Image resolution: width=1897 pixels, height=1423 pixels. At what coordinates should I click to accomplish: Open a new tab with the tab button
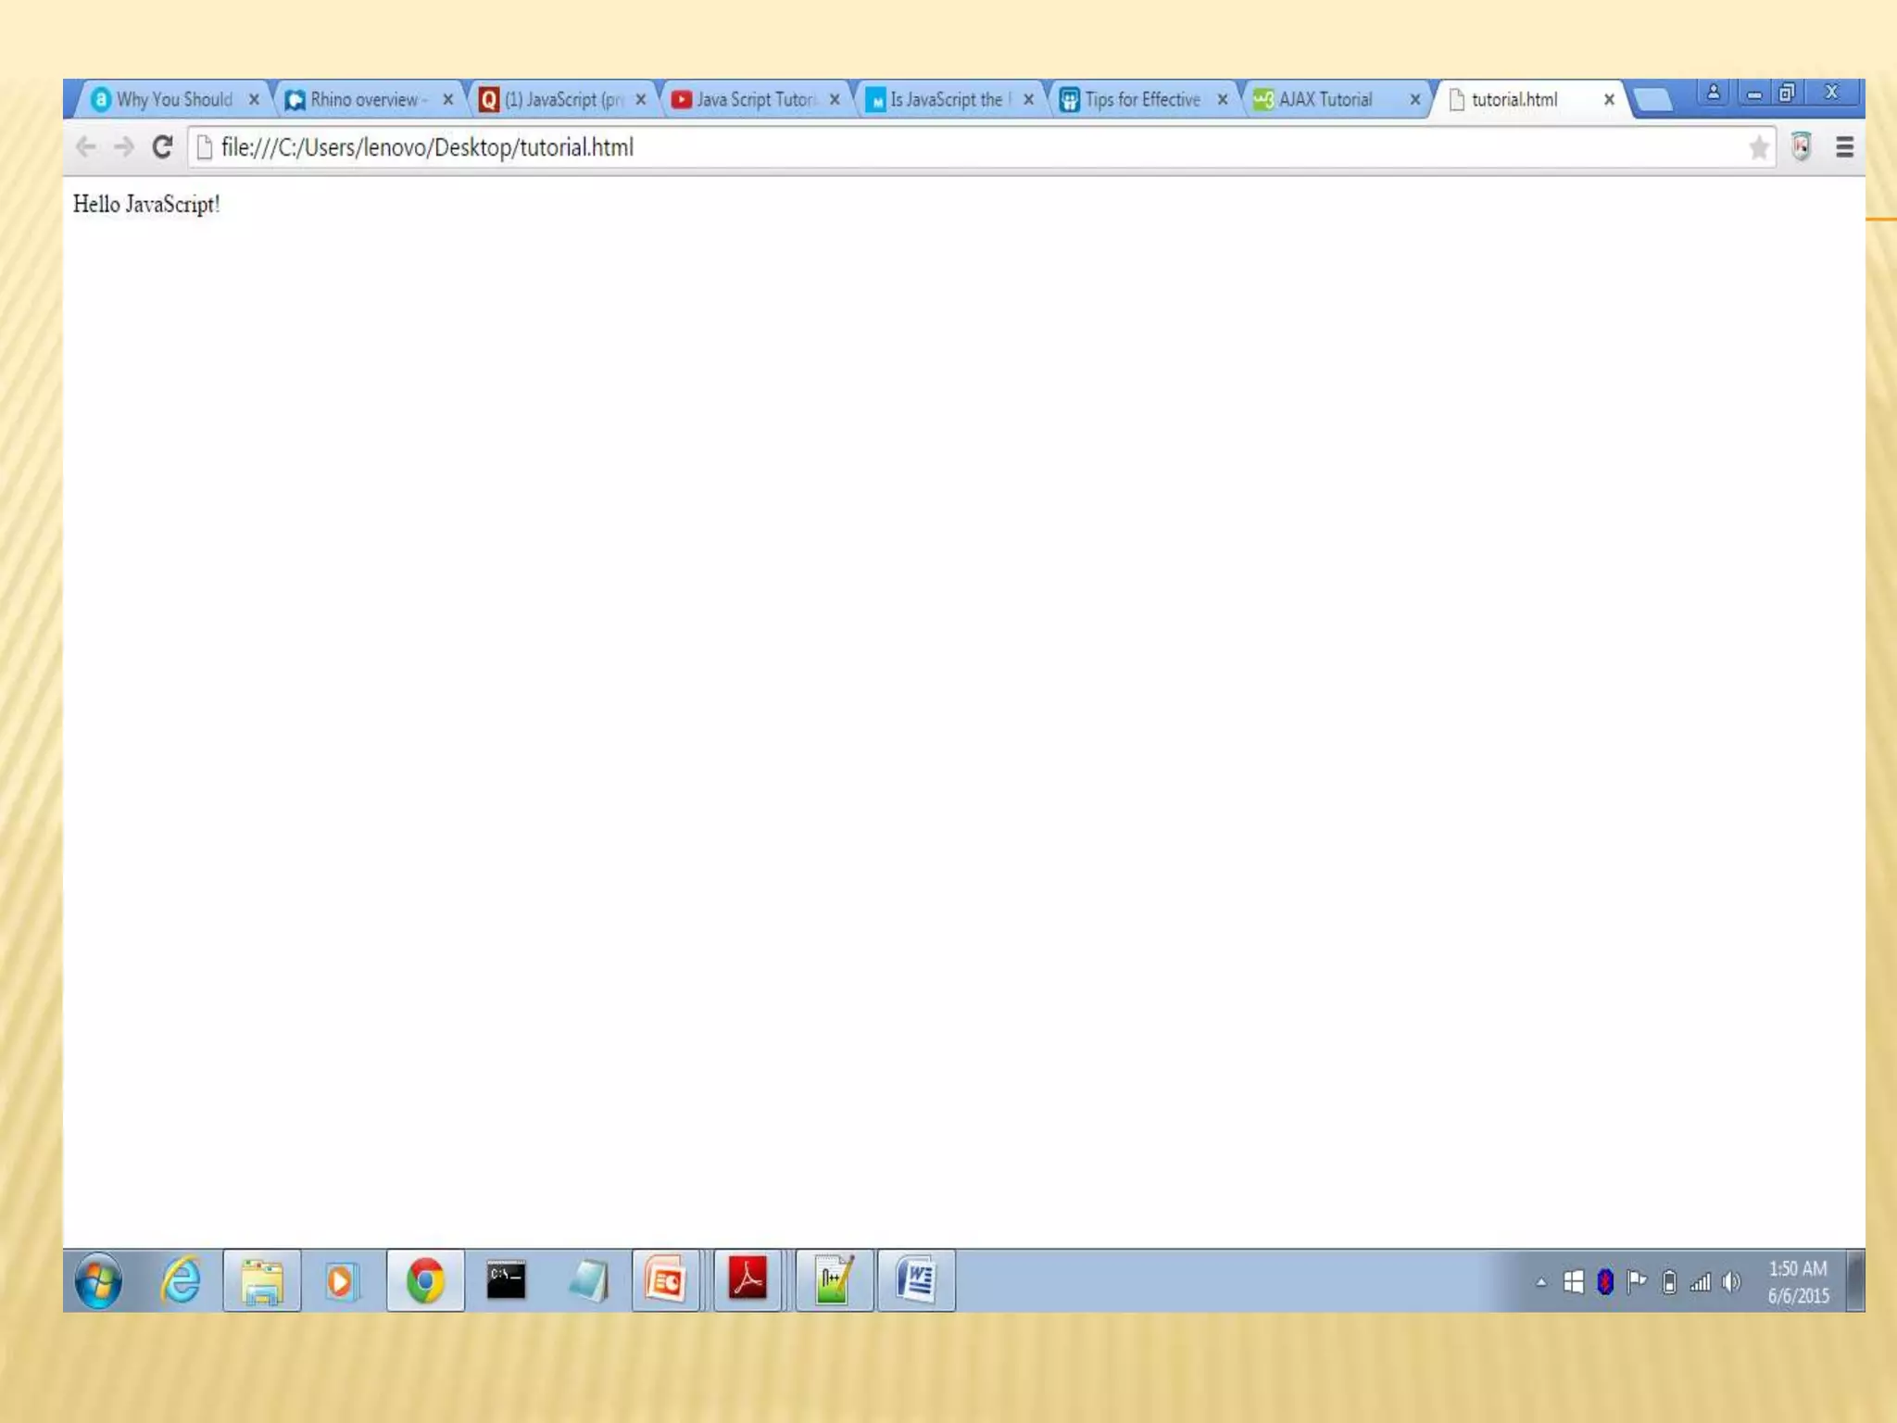point(1652,99)
